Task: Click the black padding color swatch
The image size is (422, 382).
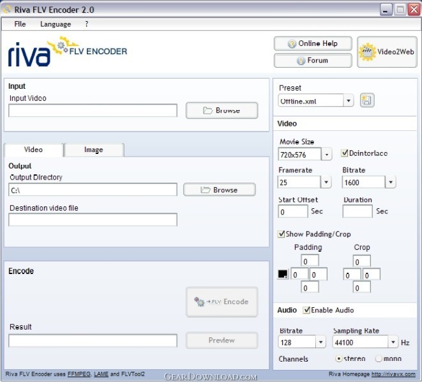Action: 283,274
